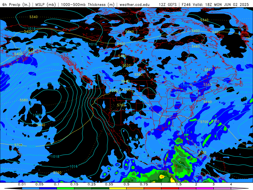253x190 pixels.
Task: Click the legend value '2'
Action: point(196,184)
